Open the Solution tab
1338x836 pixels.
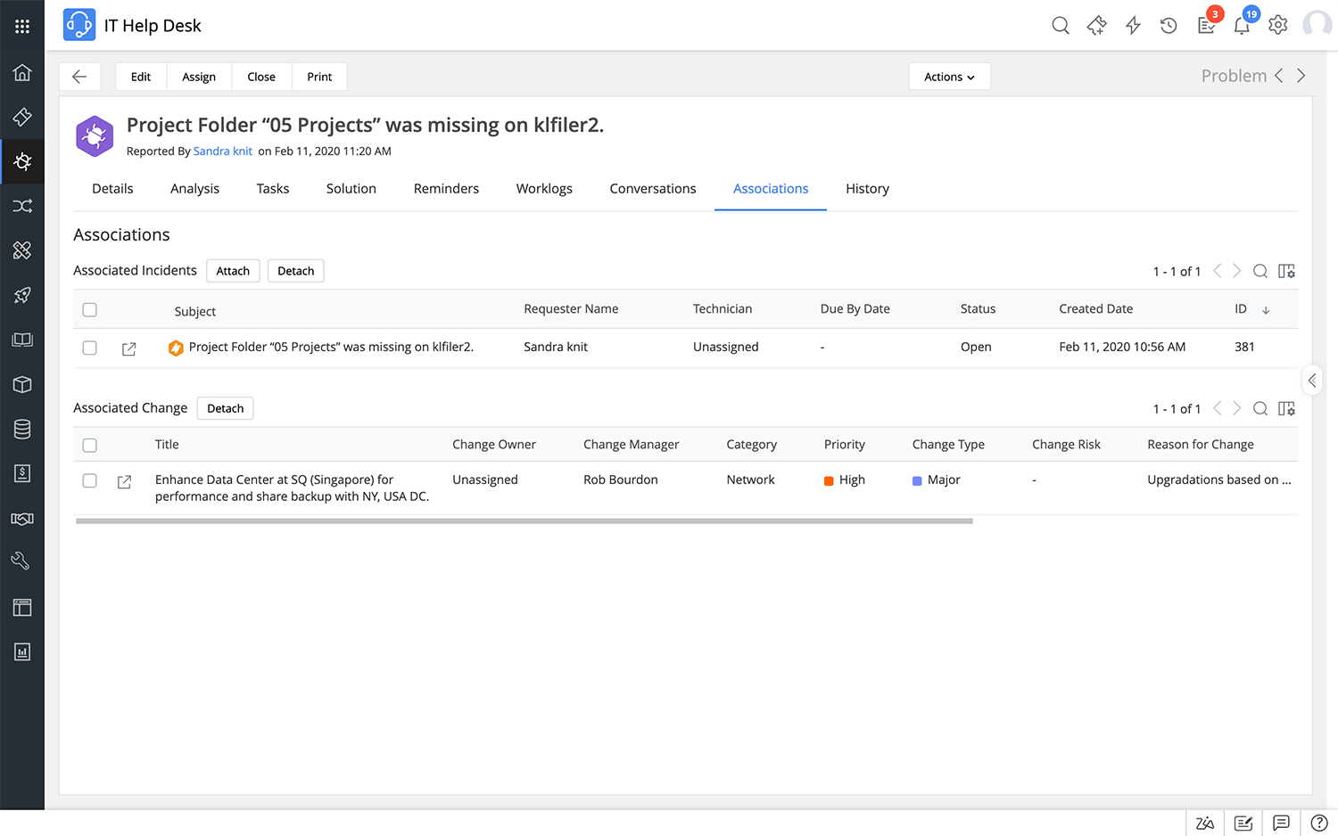[351, 189]
